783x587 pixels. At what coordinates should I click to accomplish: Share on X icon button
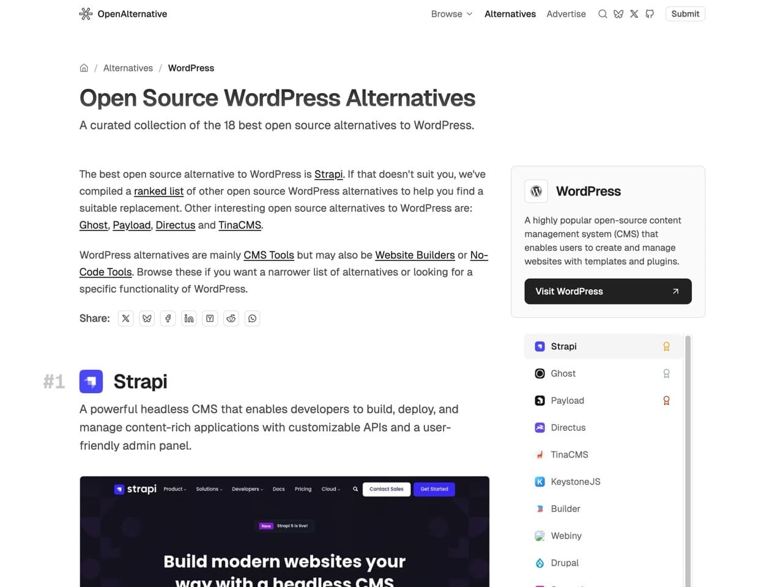[x=125, y=318]
